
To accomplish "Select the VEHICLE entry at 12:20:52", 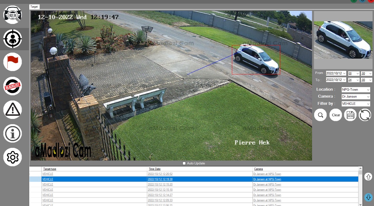I will [x=48, y=174].
